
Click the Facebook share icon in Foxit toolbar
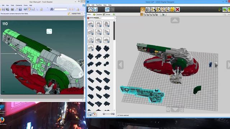click(20, 9)
